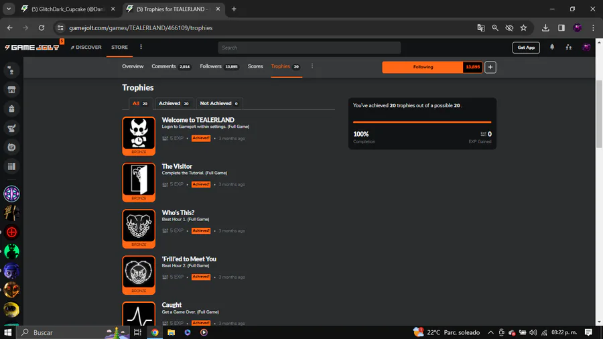
Task: Open a new browser tab
Action: (x=234, y=9)
